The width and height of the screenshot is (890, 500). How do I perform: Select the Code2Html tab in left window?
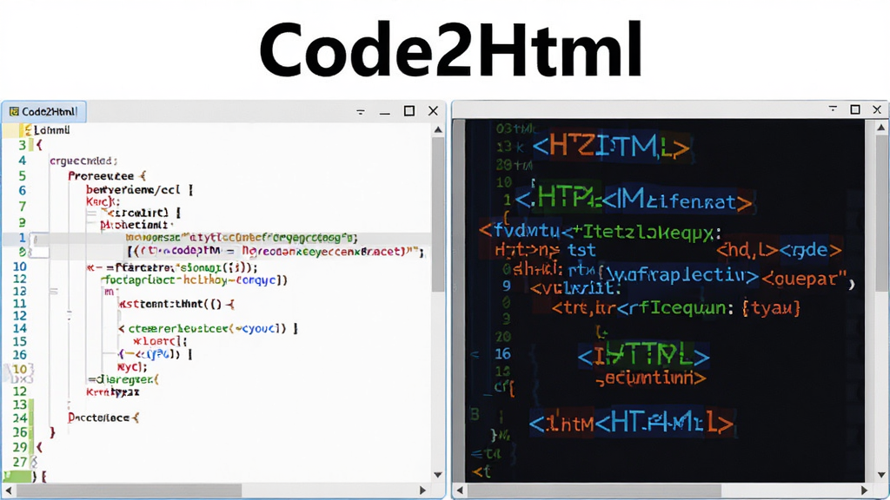click(43, 112)
